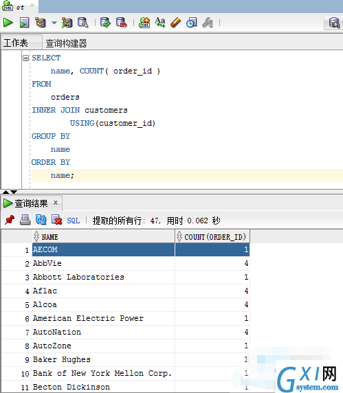Select the AutoNation cell

point(104,332)
